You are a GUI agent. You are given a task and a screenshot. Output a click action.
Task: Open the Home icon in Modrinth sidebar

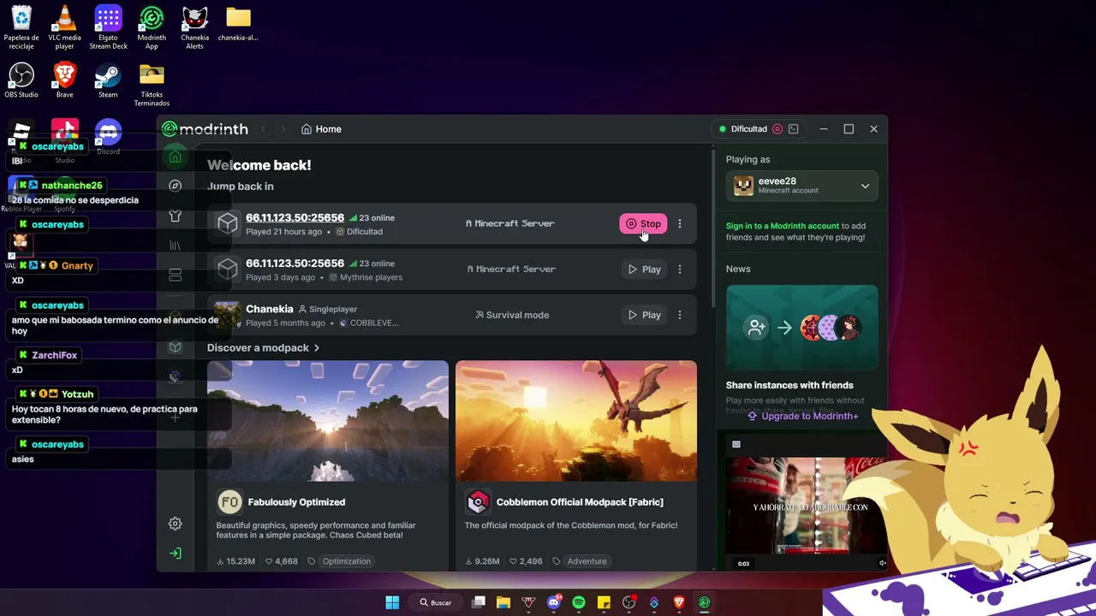tap(176, 157)
